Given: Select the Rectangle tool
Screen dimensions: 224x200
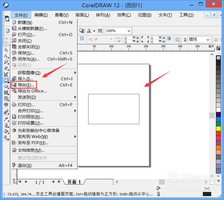Looking at the screenshot, I should point(6,81).
